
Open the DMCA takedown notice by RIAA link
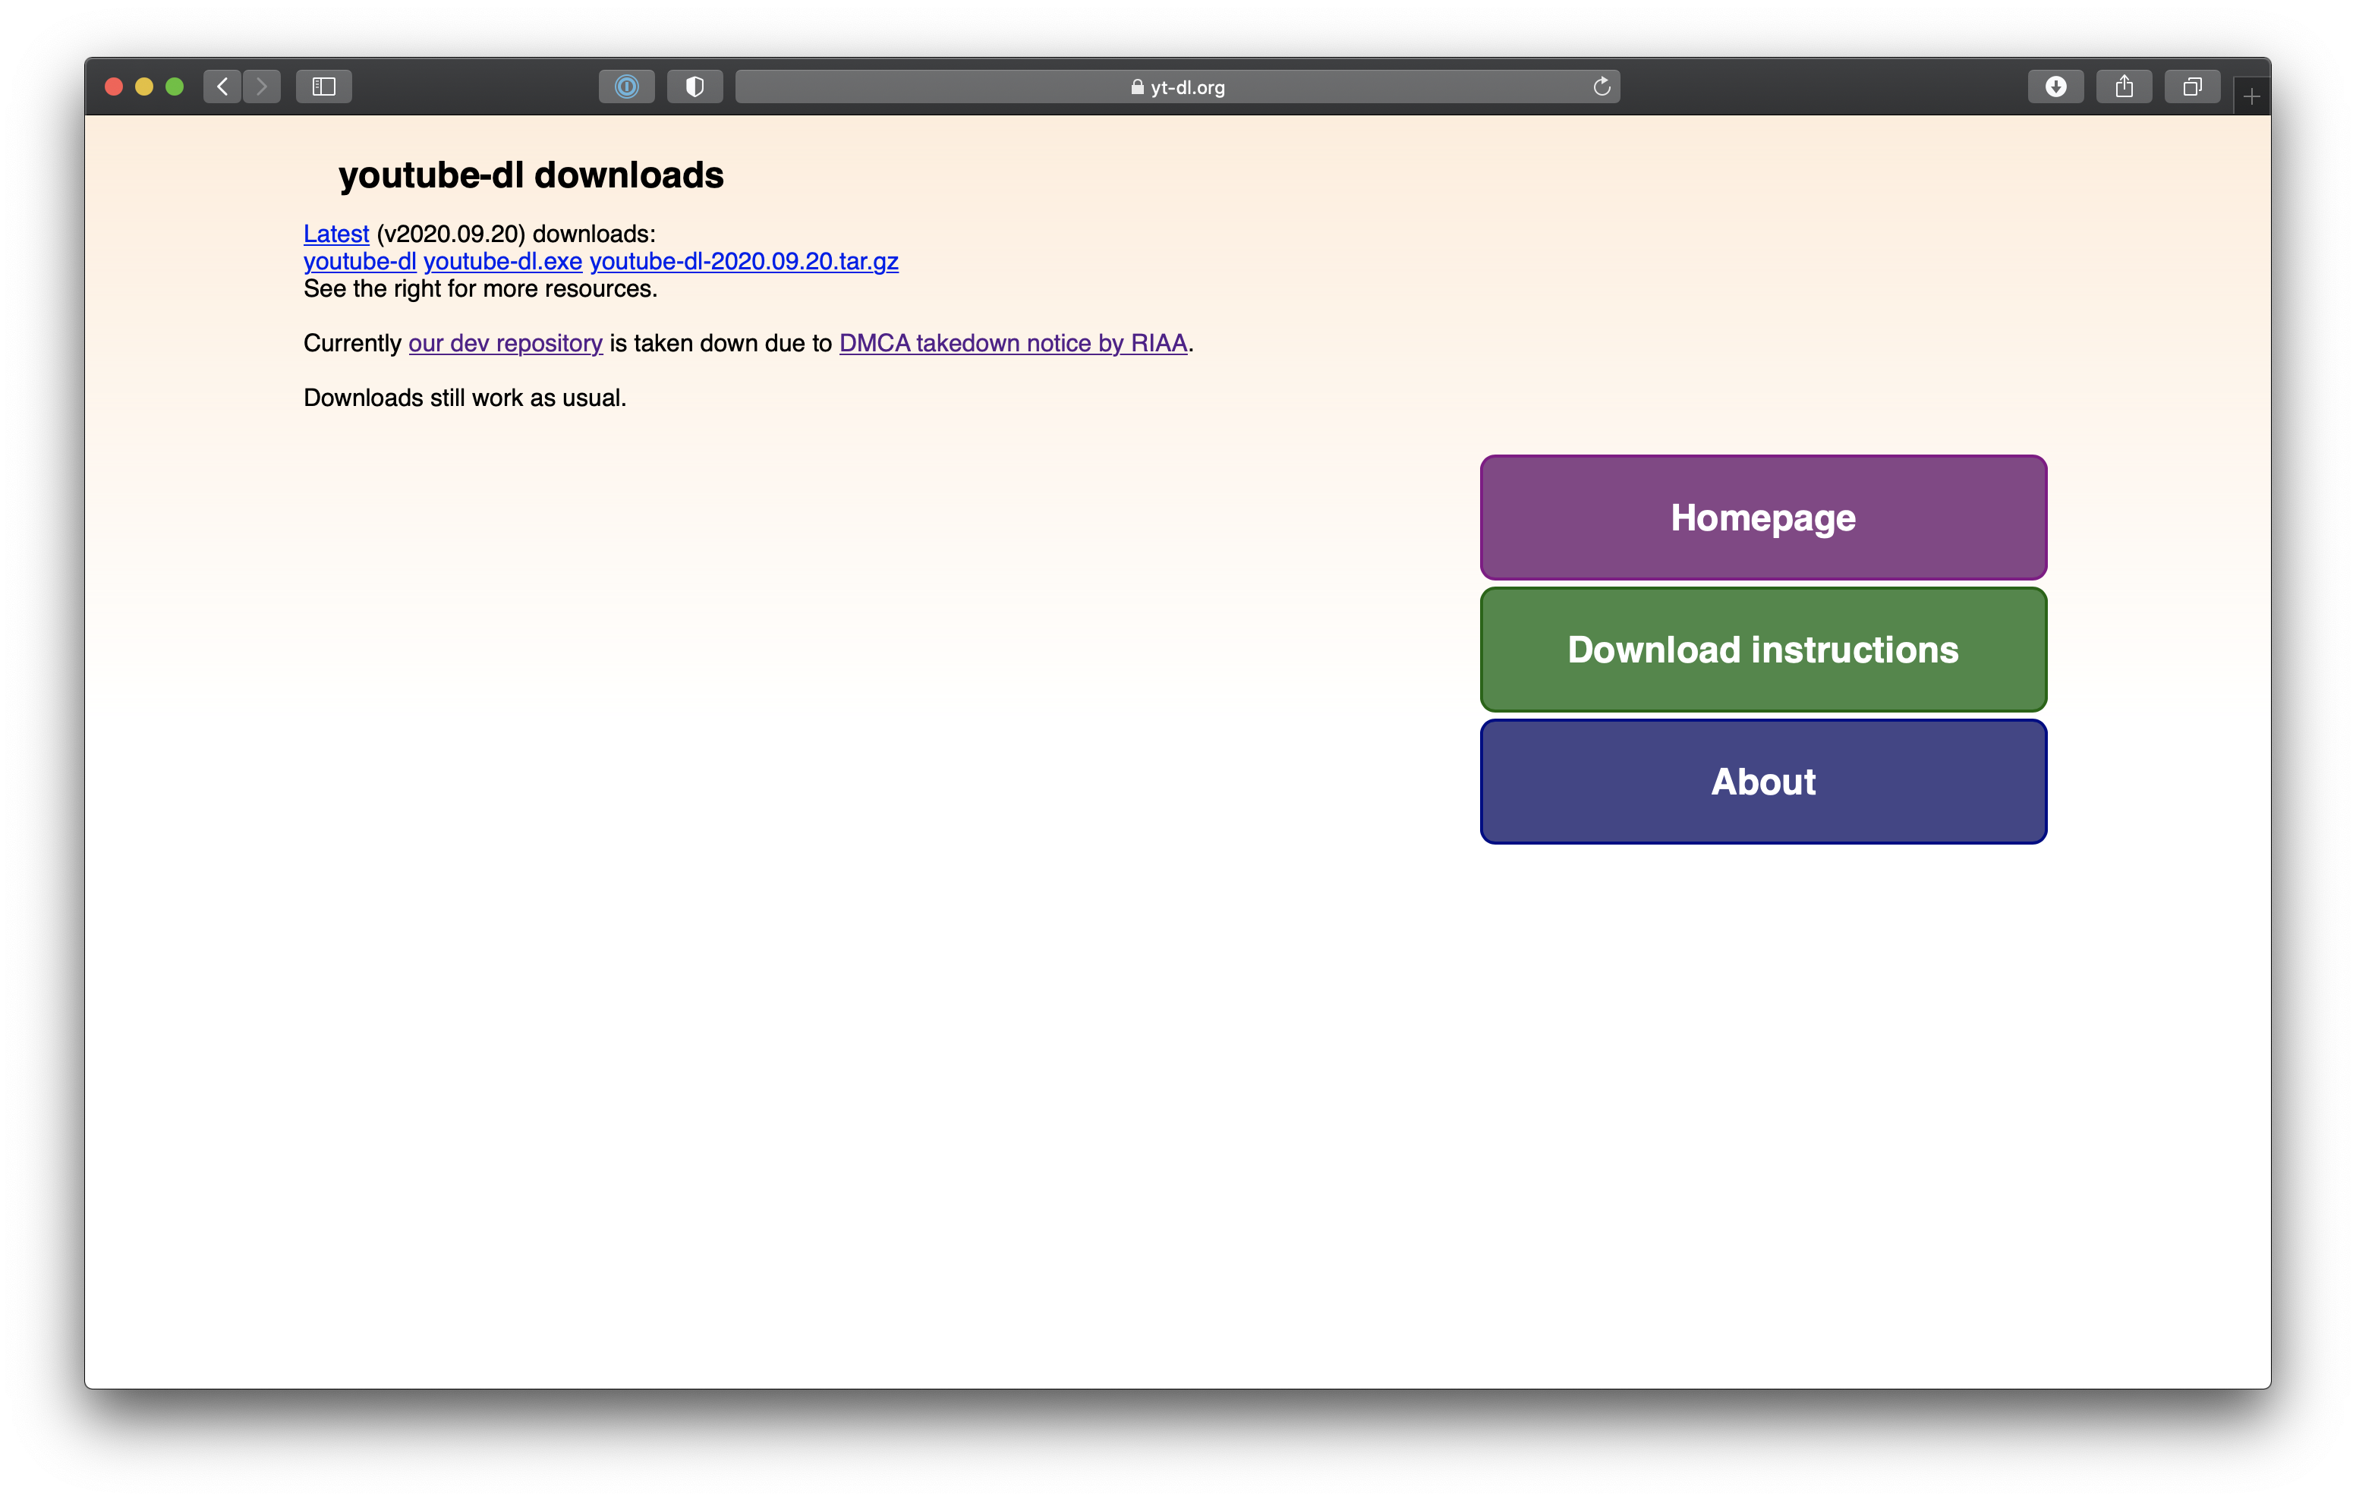pos(1013,344)
